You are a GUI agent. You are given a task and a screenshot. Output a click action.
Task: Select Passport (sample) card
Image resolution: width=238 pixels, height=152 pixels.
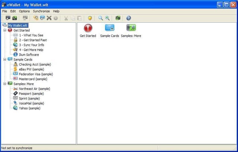tap(31, 94)
